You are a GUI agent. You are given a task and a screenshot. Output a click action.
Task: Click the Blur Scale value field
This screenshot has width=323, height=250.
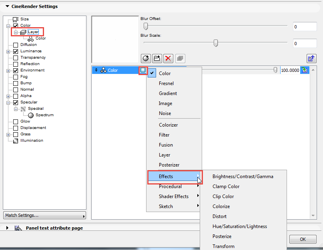305,44
